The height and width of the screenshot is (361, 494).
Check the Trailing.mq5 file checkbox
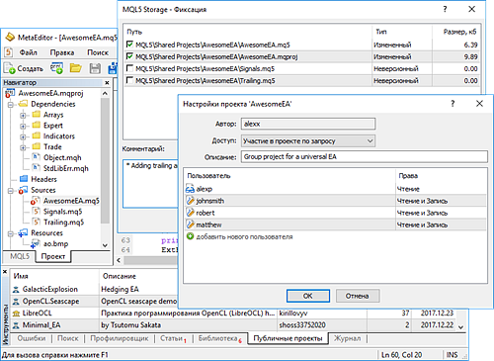129,80
